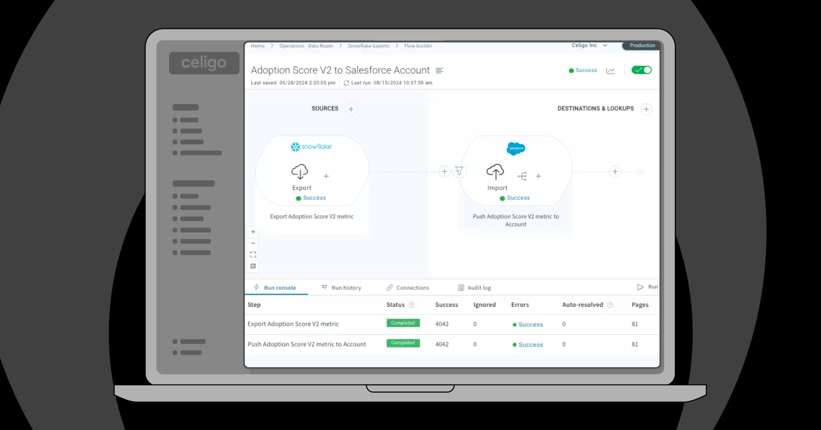
Task: Click Completed badge for Push row
Action: [x=403, y=343]
